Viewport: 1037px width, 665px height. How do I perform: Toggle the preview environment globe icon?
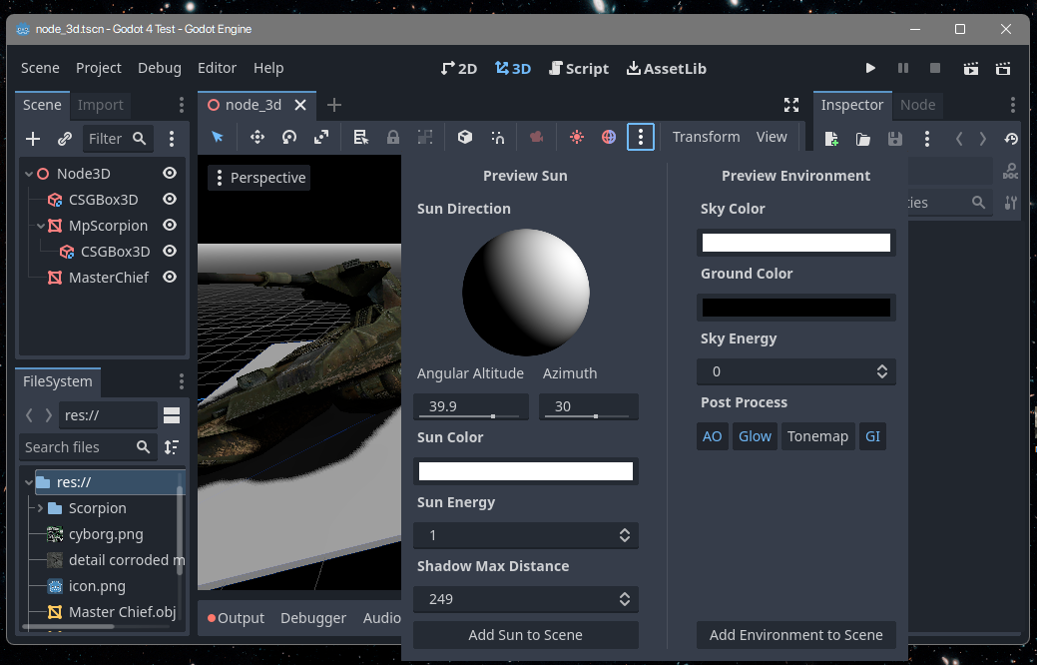pyautogui.click(x=609, y=137)
